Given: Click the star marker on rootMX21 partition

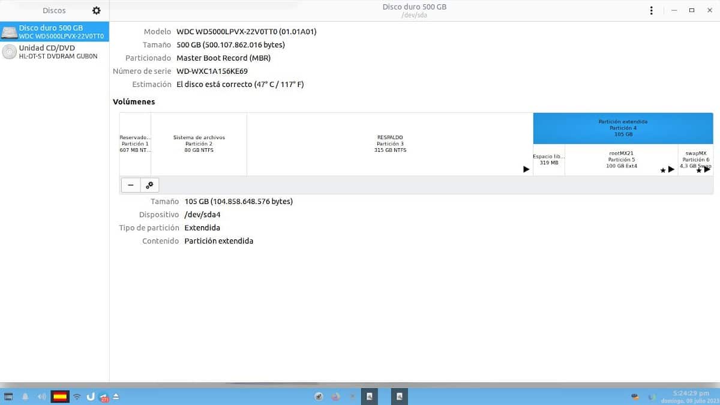Looking at the screenshot, I should [663, 170].
